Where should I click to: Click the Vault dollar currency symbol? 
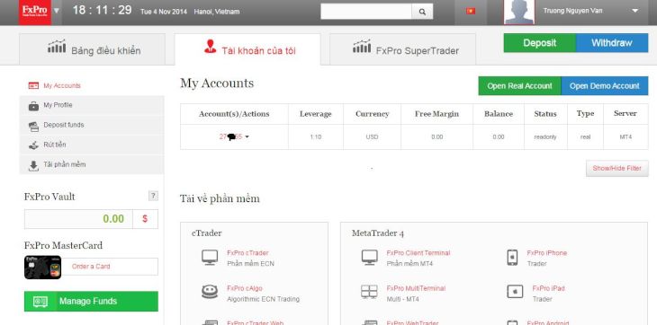145,219
